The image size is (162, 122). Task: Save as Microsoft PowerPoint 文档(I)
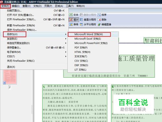[93, 43]
